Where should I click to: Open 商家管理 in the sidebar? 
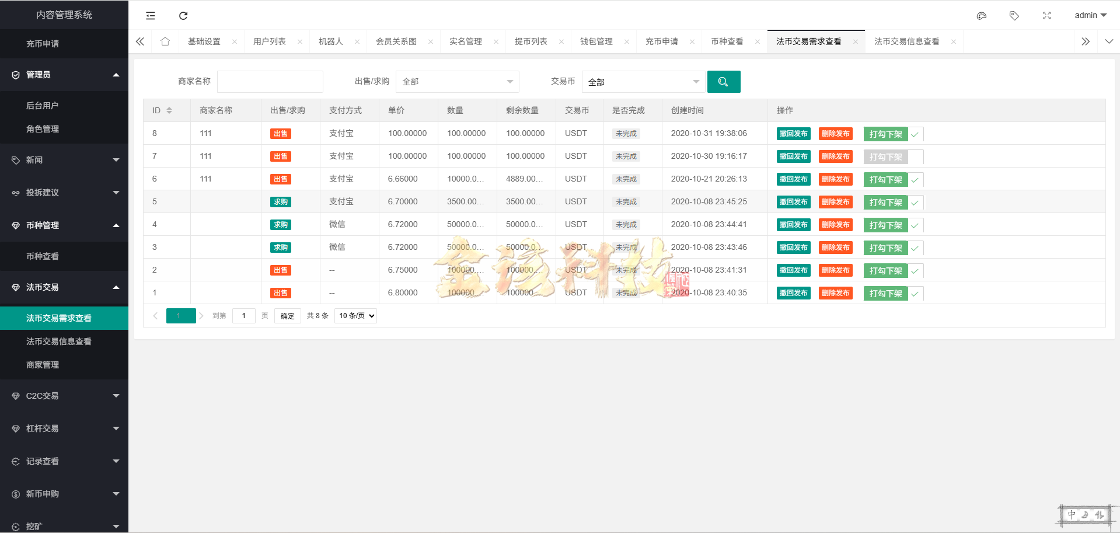44,364
